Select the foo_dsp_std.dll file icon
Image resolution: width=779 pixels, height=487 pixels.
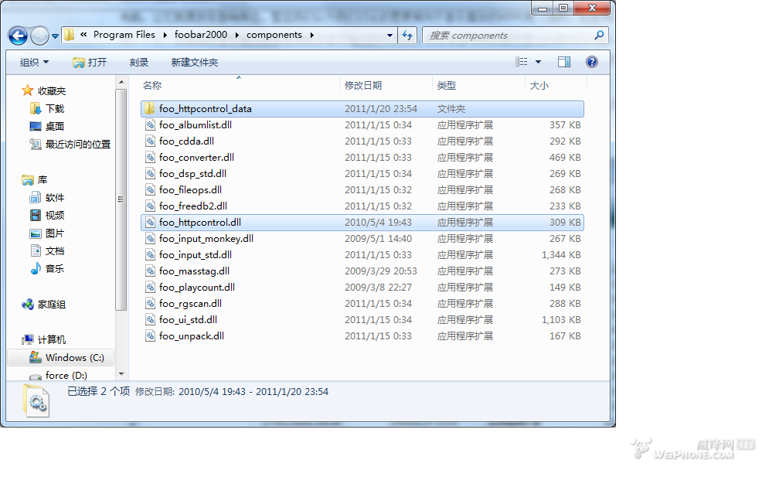click(x=150, y=174)
